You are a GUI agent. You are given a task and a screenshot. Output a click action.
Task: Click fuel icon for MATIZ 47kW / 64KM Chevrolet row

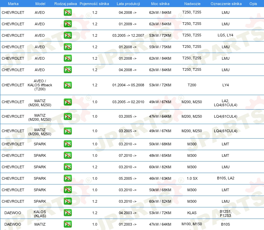(68, 116)
